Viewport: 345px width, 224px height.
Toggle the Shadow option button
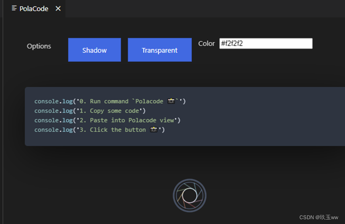95,50
